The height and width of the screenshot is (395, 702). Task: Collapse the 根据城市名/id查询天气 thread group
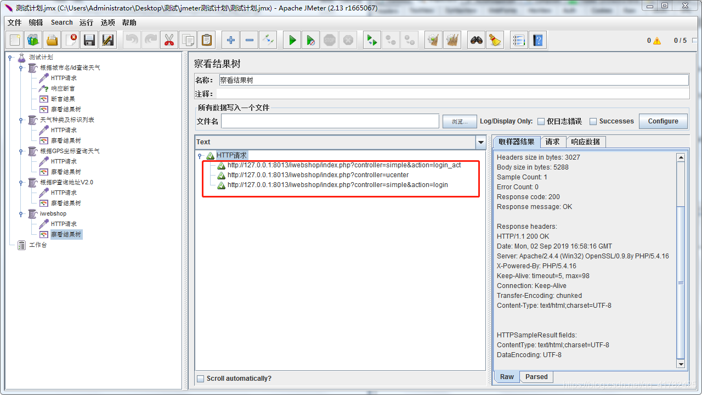pos(21,67)
